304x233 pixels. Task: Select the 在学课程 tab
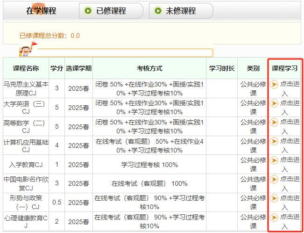tap(41, 11)
